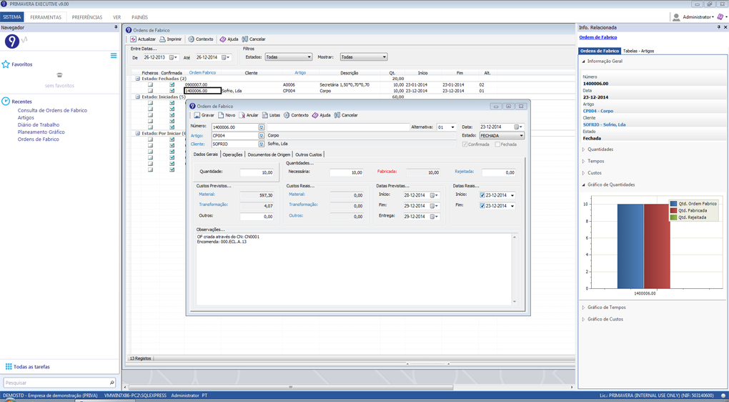The width and height of the screenshot is (729, 402).
Task: Toggle the Confirmada checkbox in the dialog
Action: tap(465, 144)
